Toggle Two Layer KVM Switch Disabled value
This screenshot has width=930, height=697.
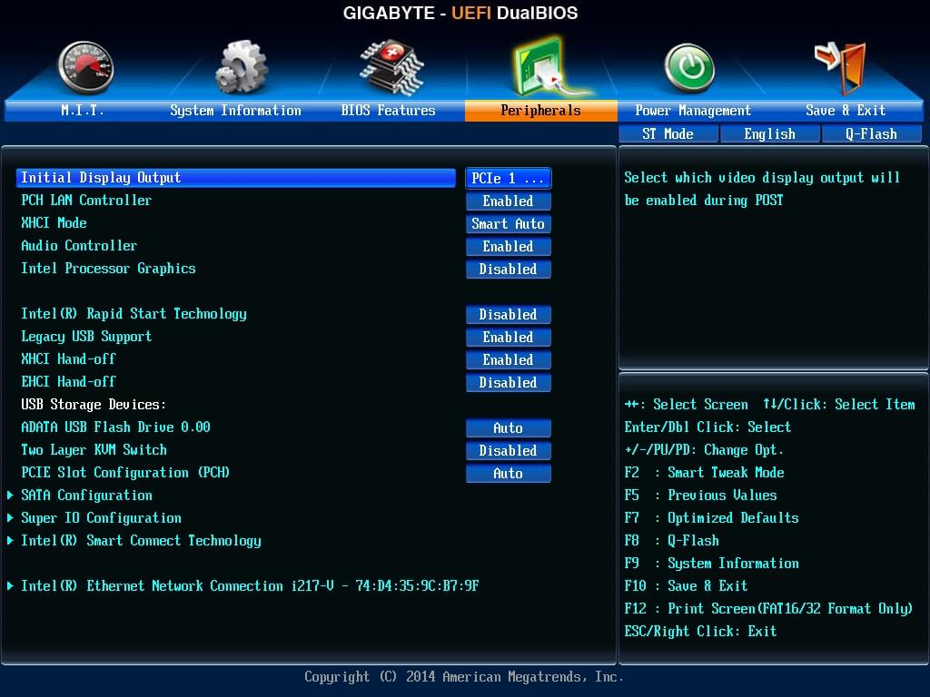point(509,450)
